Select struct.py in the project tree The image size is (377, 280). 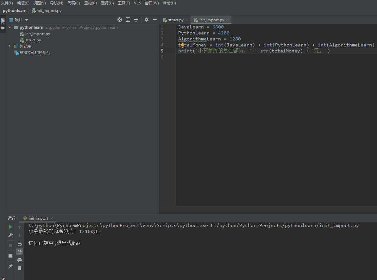click(x=33, y=40)
